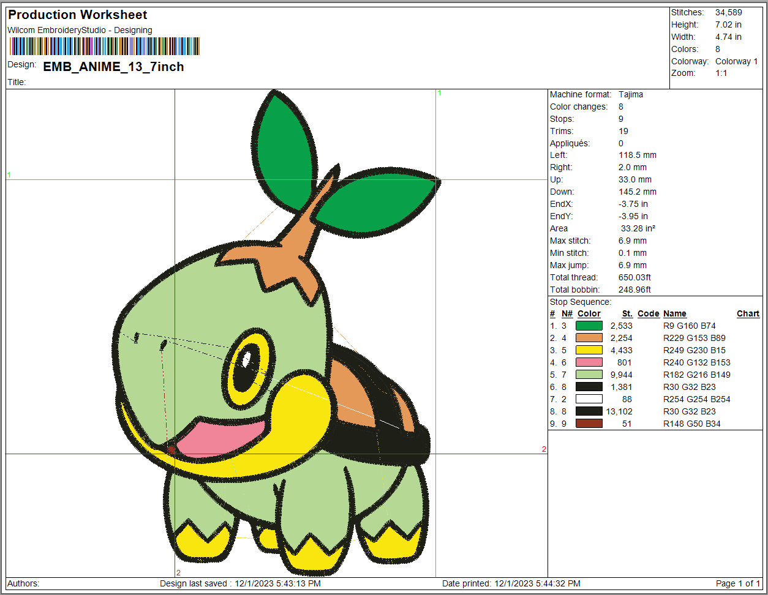This screenshot has height=595, width=768.
Task: Click the design name EMB_ANIME_13_7inch
Action: 113,67
